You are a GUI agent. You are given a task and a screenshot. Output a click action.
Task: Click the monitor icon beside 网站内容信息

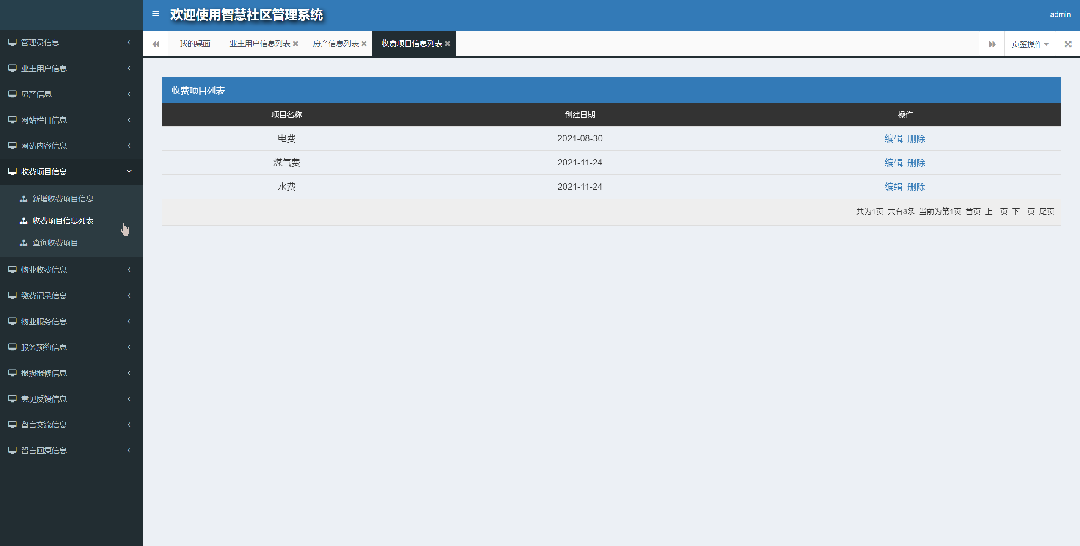tap(13, 146)
